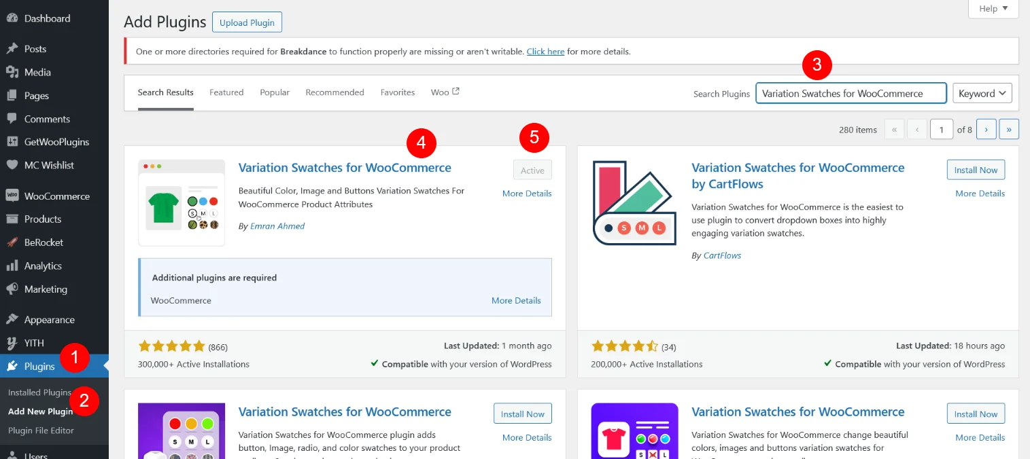The width and height of the screenshot is (1030, 459).
Task: Switch to the Popular tab
Action: [x=275, y=92]
